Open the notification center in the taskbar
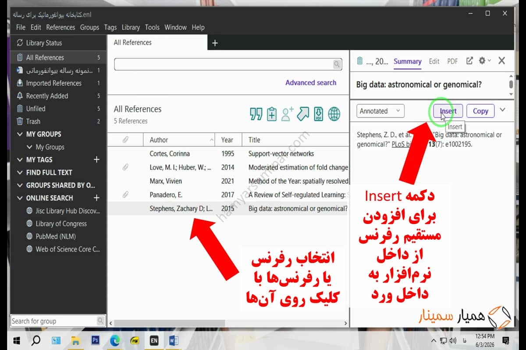The height and width of the screenshot is (350, 526). tap(505, 340)
